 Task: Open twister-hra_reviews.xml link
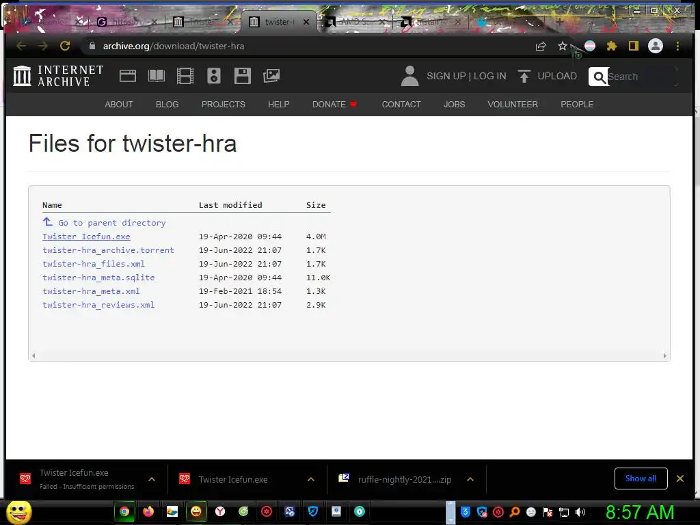point(98,305)
